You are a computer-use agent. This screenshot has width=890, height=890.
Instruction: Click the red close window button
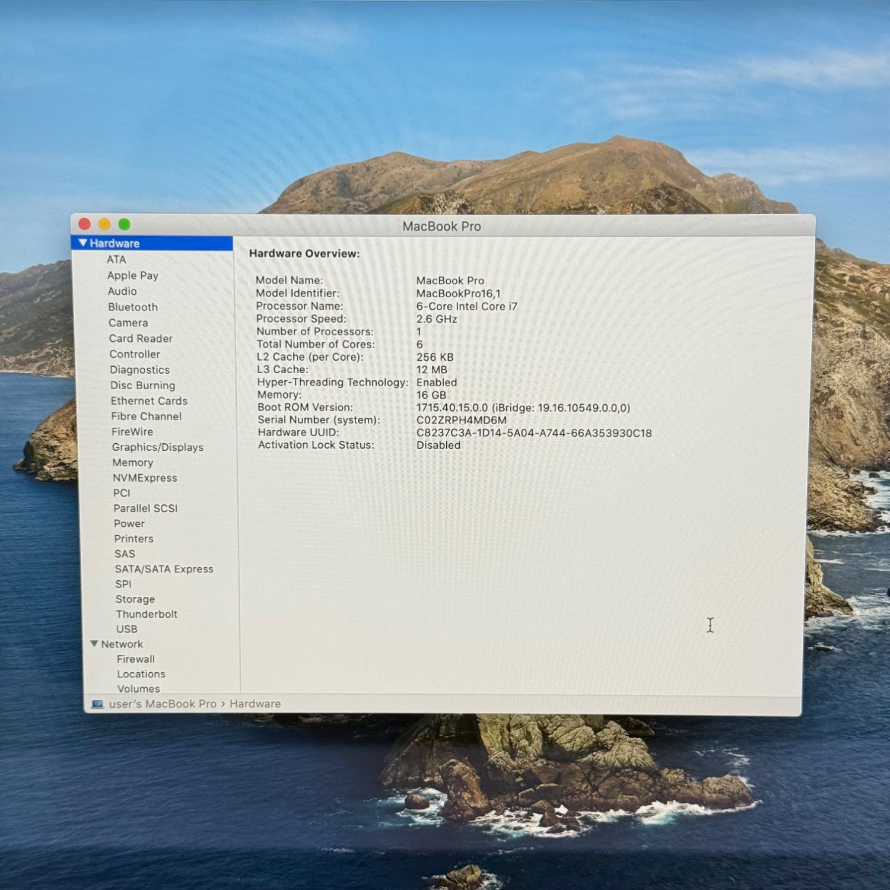point(85,224)
